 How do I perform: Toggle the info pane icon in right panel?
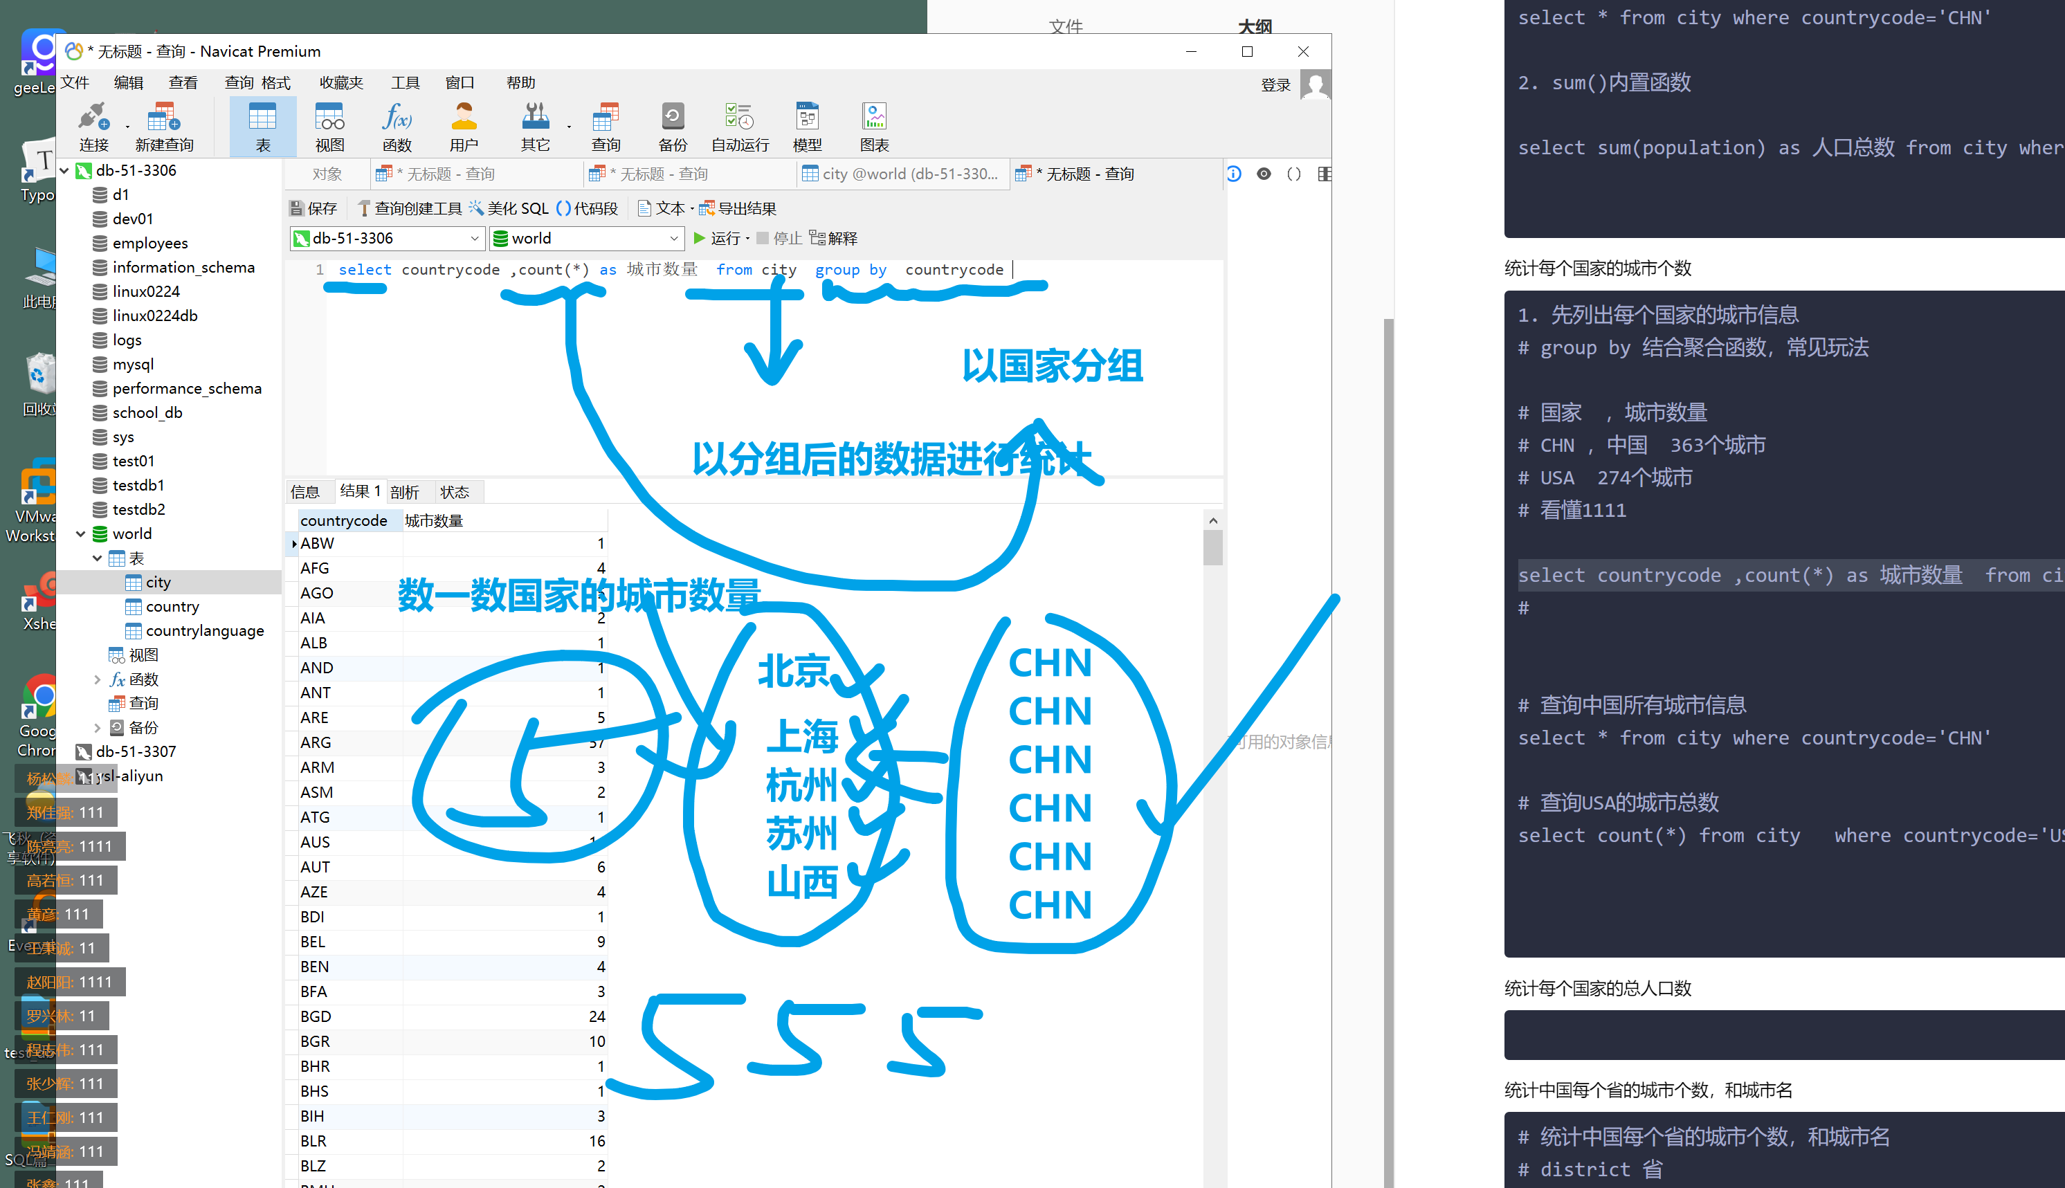point(1234,174)
